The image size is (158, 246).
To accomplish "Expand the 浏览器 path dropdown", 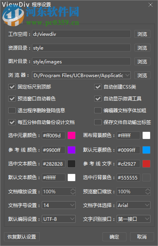I will 128,75.
